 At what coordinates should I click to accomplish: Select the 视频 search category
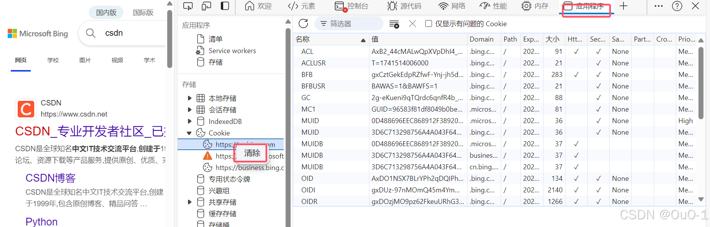tap(117, 60)
